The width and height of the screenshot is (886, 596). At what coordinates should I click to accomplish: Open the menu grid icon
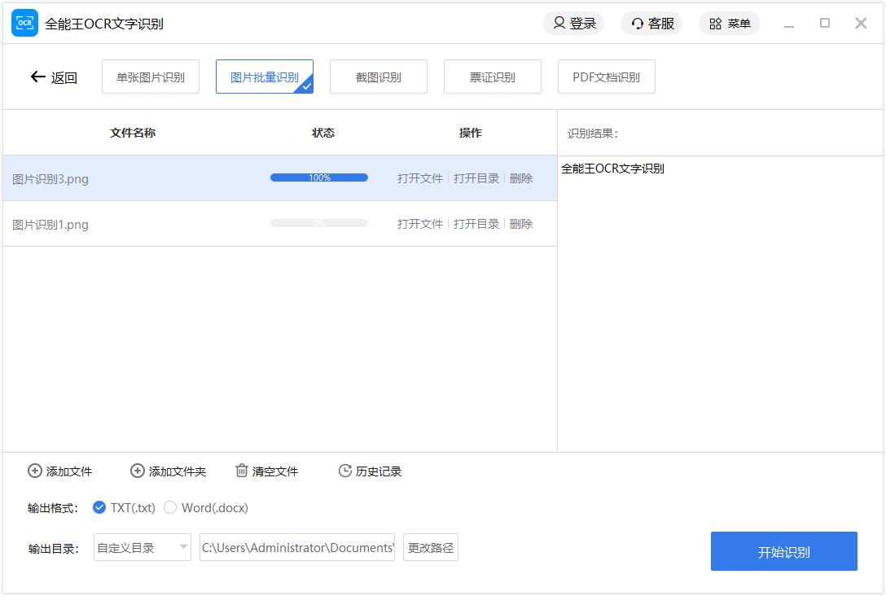click(x=715, y=24)
